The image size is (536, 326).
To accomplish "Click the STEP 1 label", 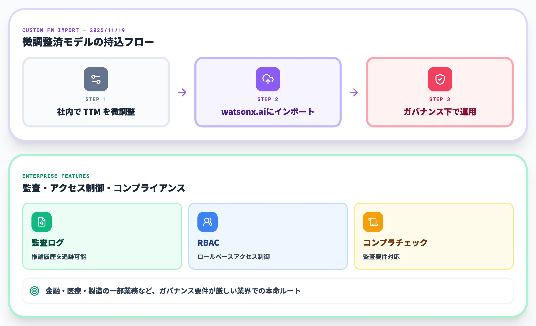I will [x=96, y=99].
